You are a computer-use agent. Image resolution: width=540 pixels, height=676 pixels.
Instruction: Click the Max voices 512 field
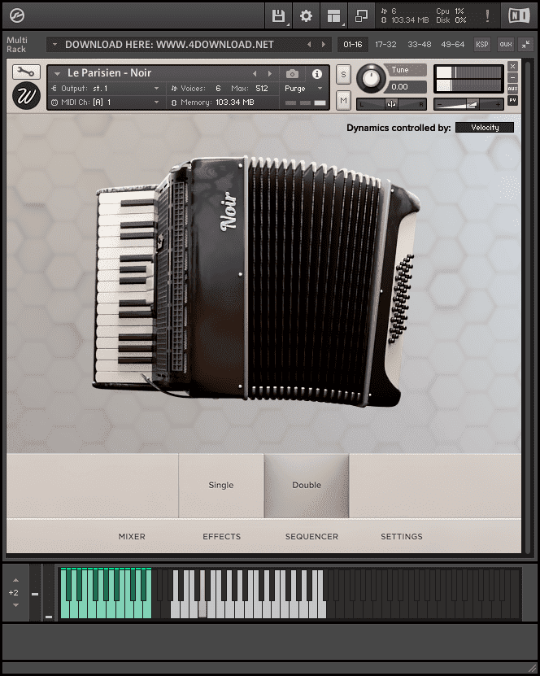click(262, 89)
